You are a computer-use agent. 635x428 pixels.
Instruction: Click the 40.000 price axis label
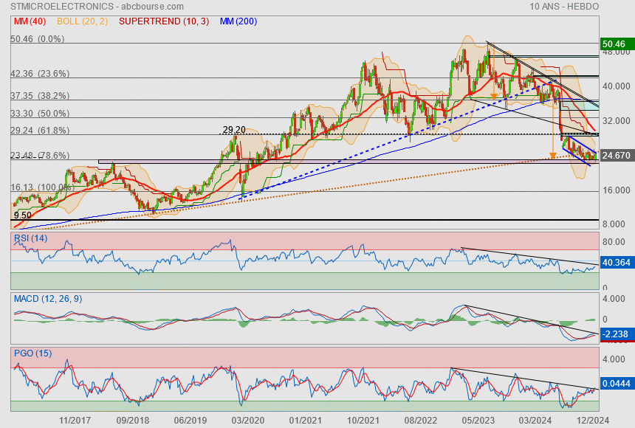click(617, 86)
